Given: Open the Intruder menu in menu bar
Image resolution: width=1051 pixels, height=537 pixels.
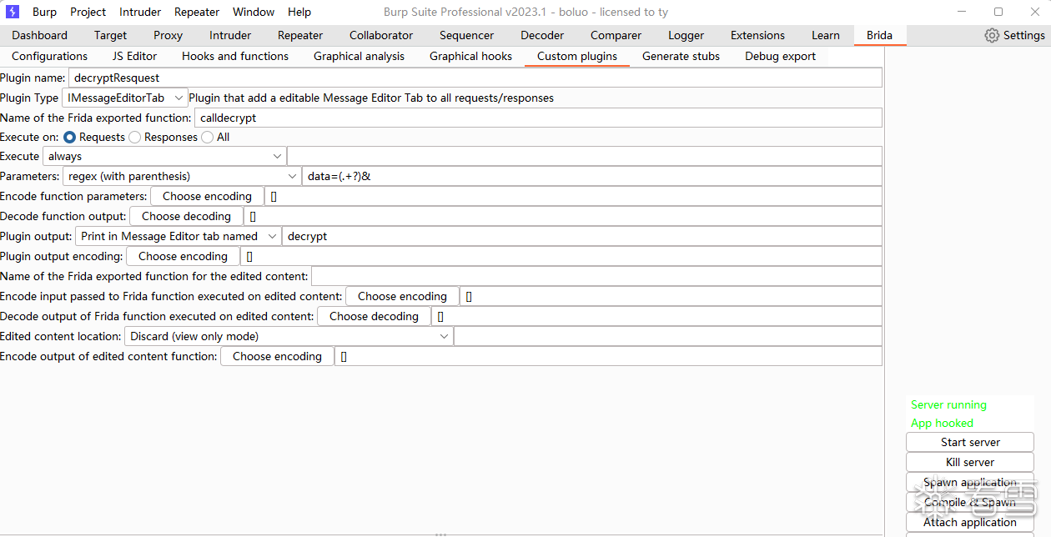Looking at the screenshot, I should (140, 12).
